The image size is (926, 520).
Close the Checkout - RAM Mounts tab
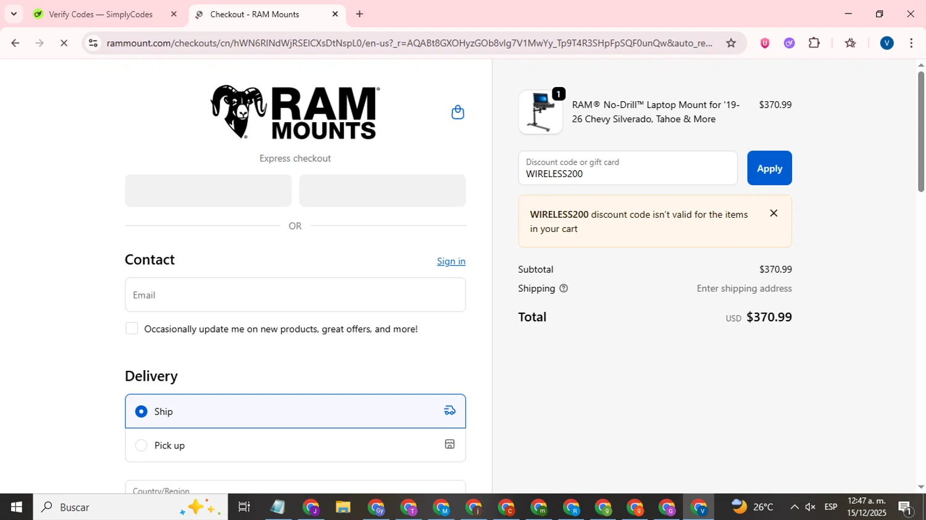click(335, 14)
